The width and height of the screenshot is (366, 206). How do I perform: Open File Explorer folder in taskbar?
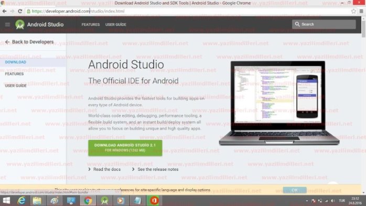pyautogui.click(x=37, y=201)
